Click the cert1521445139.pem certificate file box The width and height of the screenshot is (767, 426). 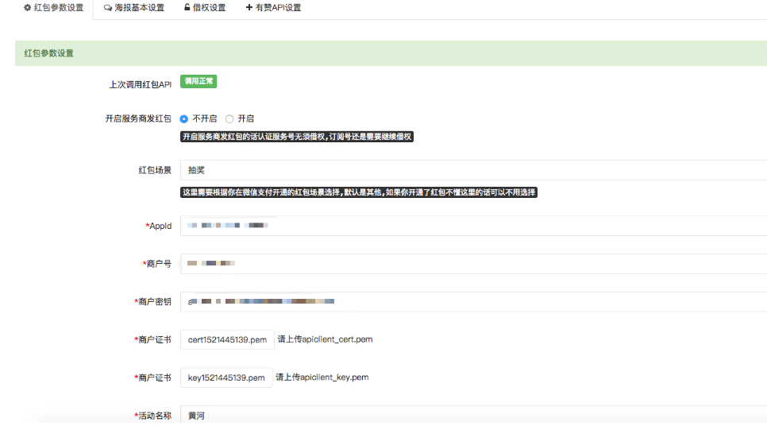click(x=227, y=339)
